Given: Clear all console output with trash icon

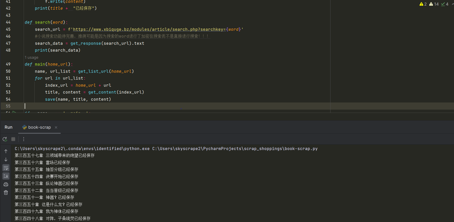Looking at the screenshot, I should coord(6,193).
